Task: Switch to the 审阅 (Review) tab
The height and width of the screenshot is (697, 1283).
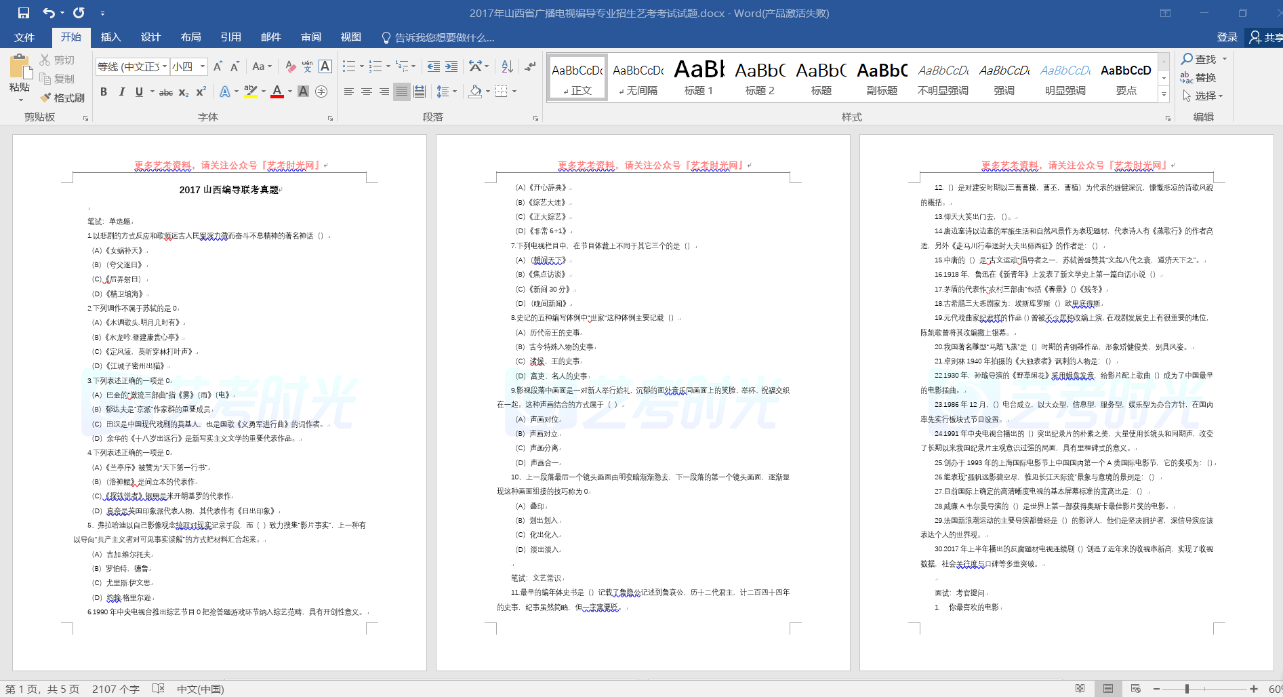Action: pyautogui.click(x=311, y=37)
